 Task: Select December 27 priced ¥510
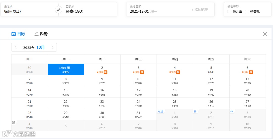247,103
